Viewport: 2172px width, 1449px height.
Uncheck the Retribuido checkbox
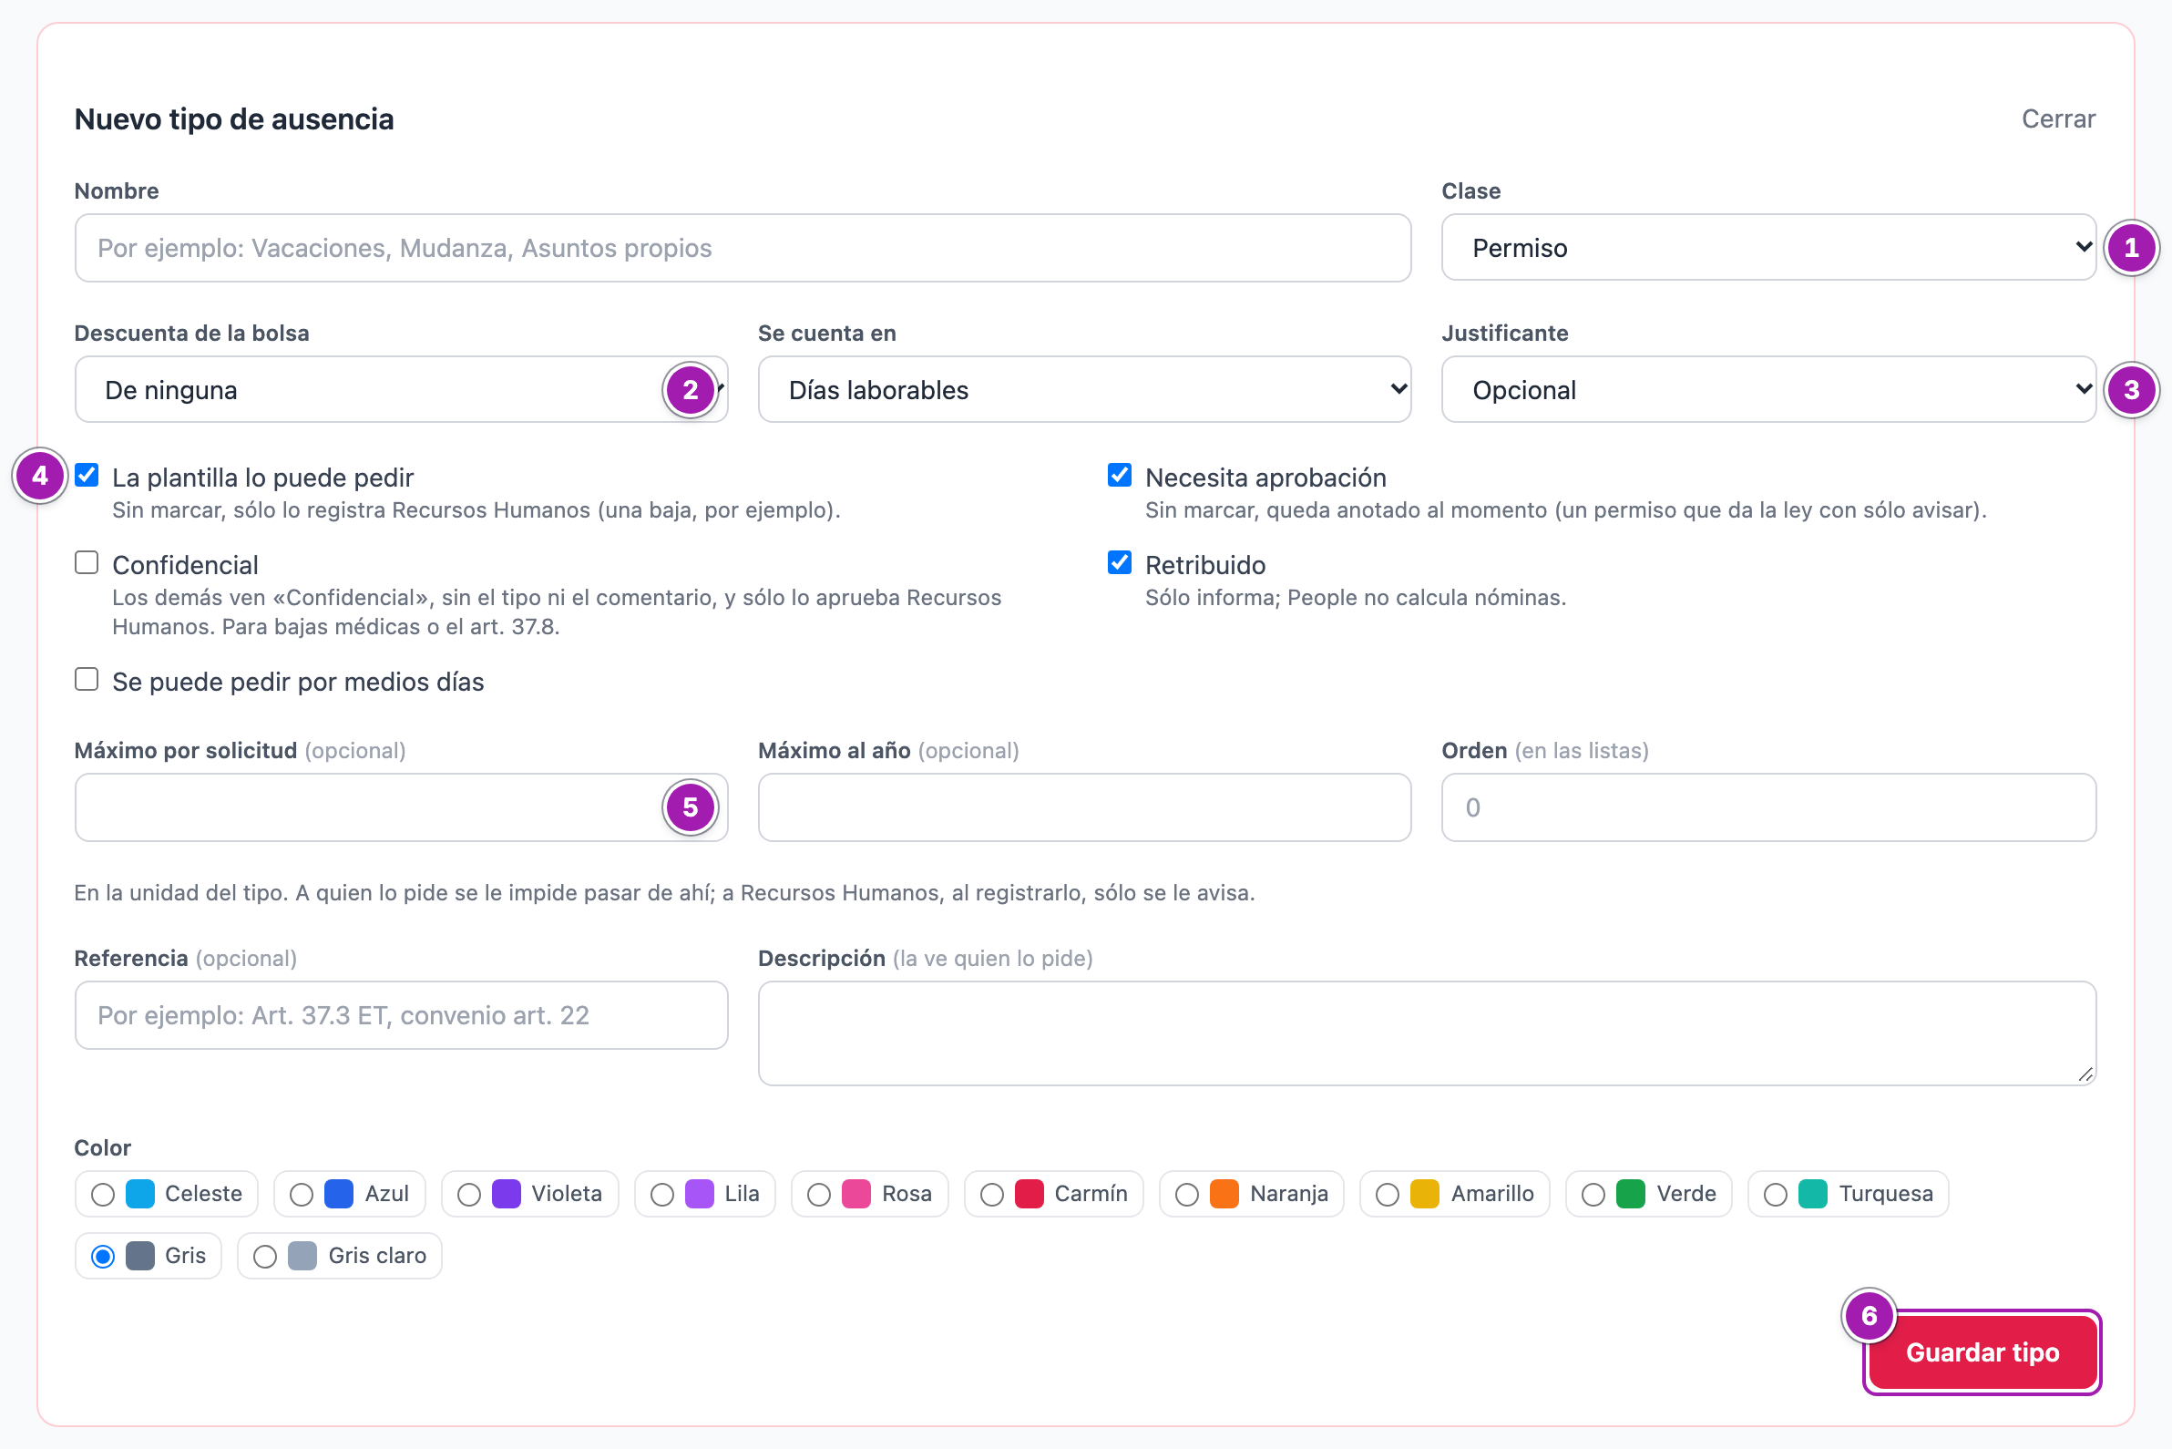point(1120,563)
